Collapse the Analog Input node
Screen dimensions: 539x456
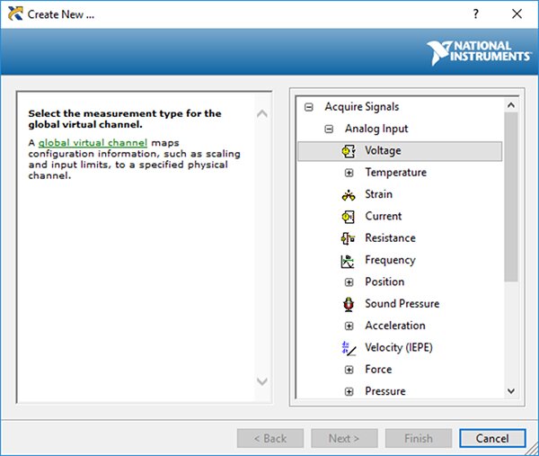pos(329,129)
